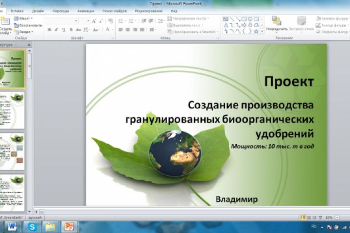Screen dimensions: 350x233
Task: Expand the shapes gallery with the More arrow
Action: [x=262, y=32]
